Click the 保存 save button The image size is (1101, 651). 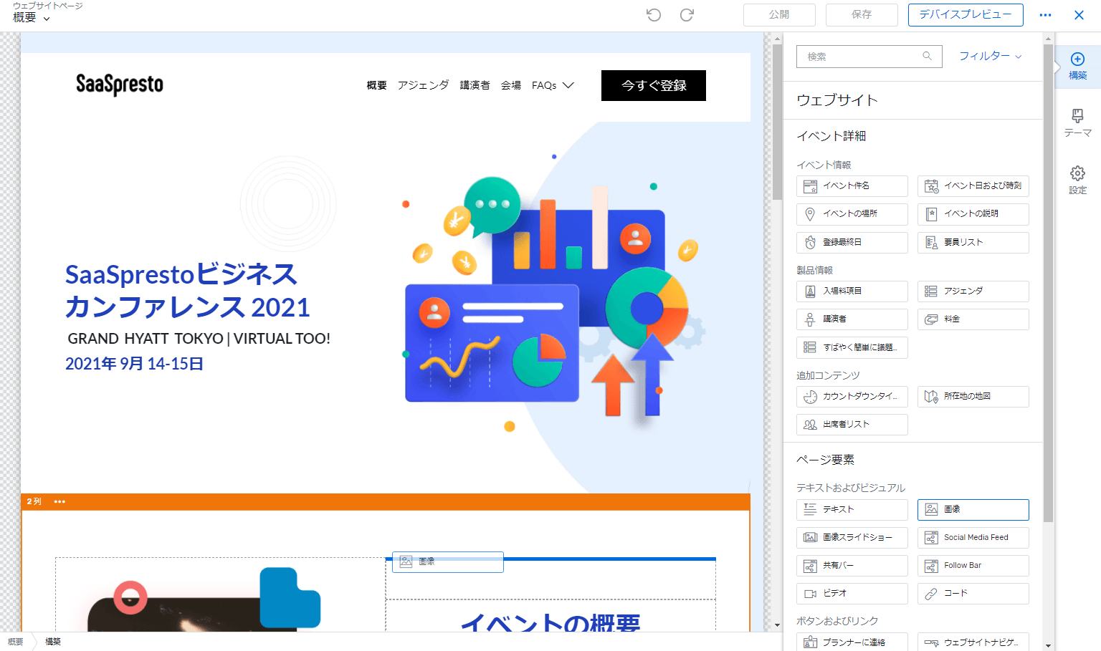pyautogui.click(x=862, y=15)
